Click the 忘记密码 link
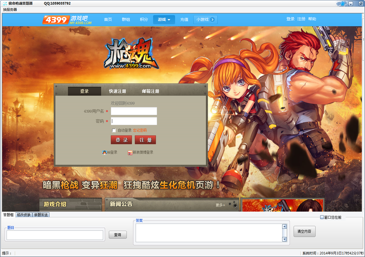This screenshot has width=365, height=257. pos(140,130)
